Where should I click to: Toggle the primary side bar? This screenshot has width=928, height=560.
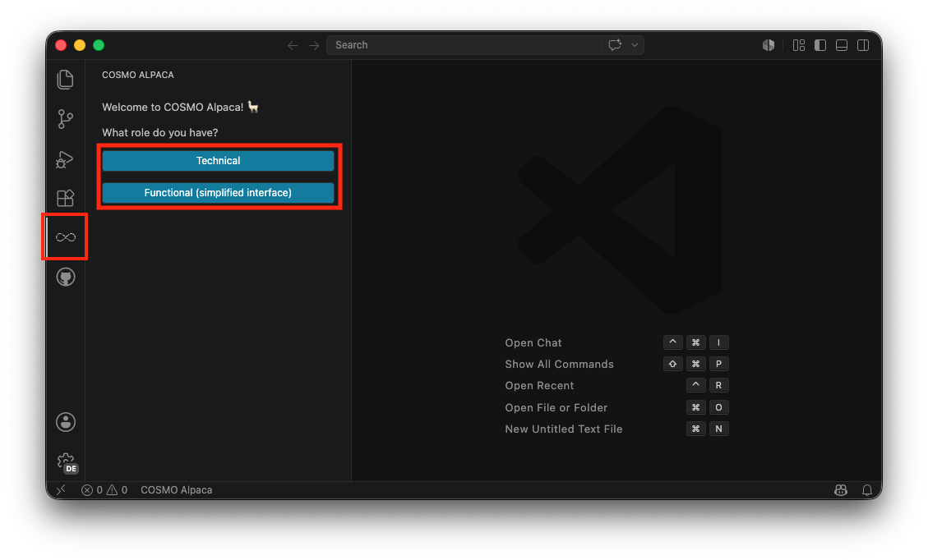pos(820,45)
